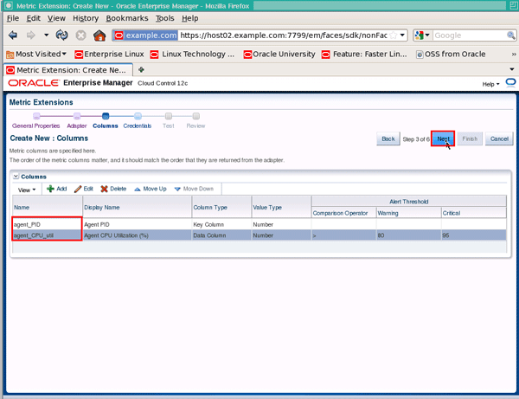Edit the selected column
Screen dimensions: 519x399
point(84,189)
